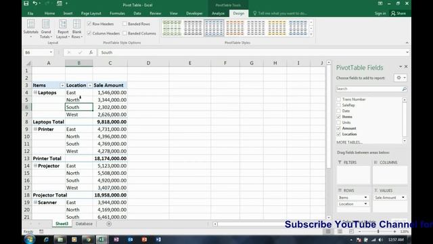Screen dimensions: 433x244
Task: Open the Sale Amount dropdown in Values area
Action: coord(403,197)
